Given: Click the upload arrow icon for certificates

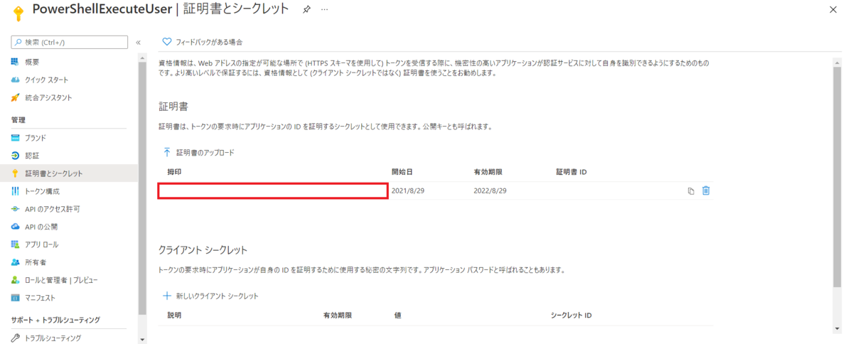Looking at the screenshot, I should click(x=167, y=152).
